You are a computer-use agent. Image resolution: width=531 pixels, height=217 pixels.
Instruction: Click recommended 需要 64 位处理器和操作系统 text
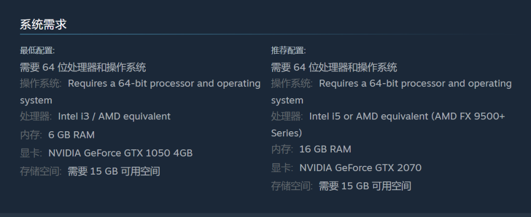(x=334, y=67)
